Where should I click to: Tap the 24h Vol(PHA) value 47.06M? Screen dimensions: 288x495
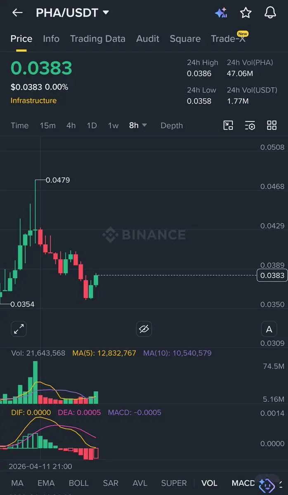240,74
